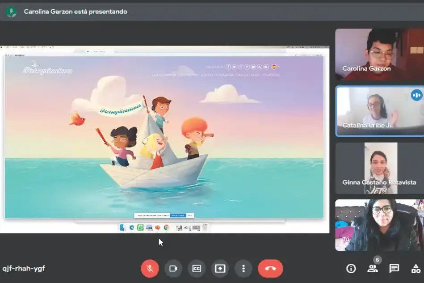
Task: Open the meeting details info icon
Action: 351,268
